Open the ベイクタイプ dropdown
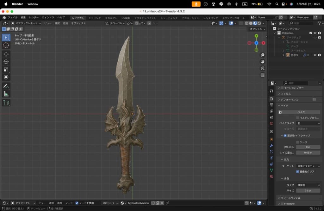Viewport: 324px width, 211px height. (x=308, y=123)
